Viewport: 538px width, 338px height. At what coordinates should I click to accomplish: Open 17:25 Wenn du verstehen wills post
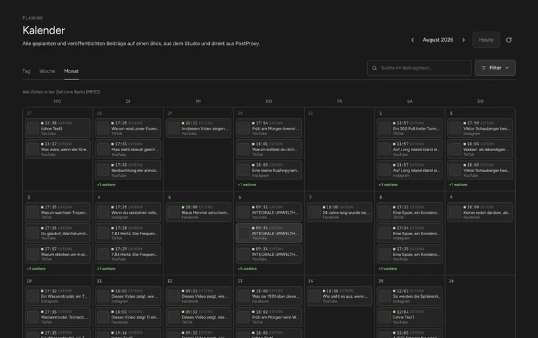coord(128,212)
